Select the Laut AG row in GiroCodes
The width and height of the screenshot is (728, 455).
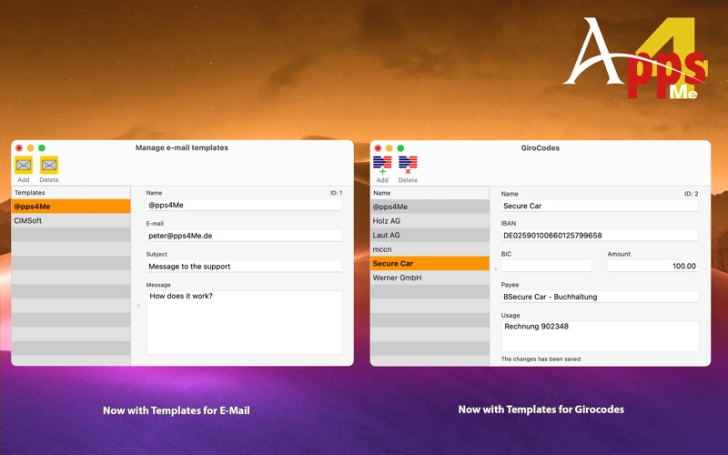pos(430,235)
